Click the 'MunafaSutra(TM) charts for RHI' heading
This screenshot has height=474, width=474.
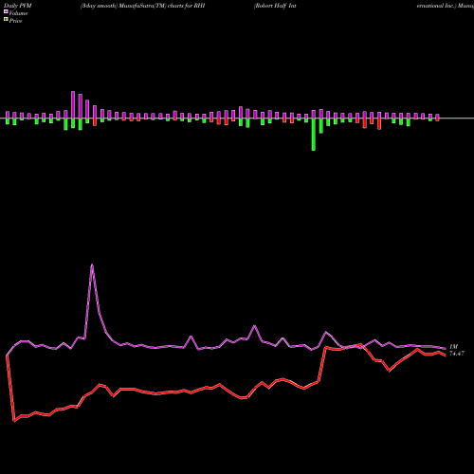click(x=162, y=6)
